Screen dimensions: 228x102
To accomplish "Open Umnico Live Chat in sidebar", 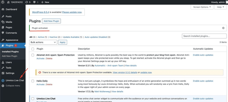I will 14,80.
